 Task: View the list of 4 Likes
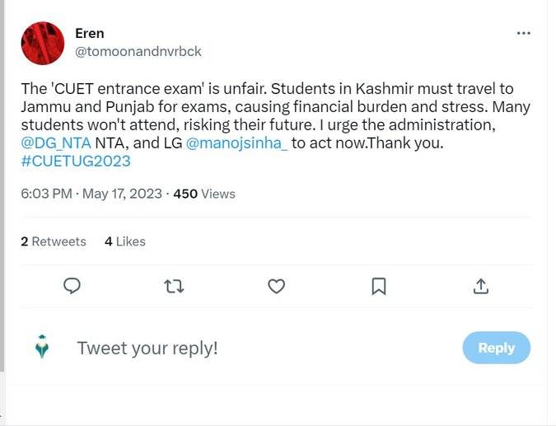pos(125,241)
